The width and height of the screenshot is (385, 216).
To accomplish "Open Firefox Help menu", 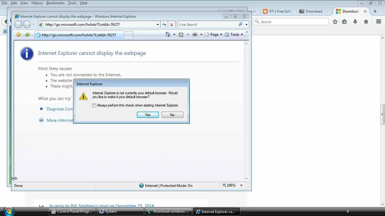I will [84, 3].
